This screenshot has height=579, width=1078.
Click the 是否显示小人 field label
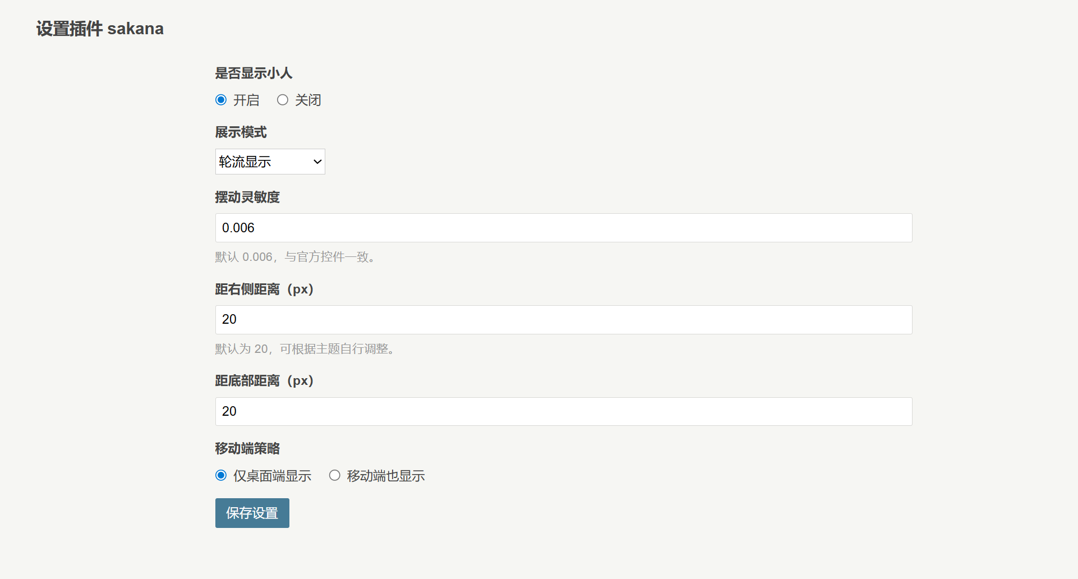point(254,73)
